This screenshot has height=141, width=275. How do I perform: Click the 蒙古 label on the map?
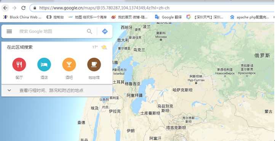click(269, 111)
